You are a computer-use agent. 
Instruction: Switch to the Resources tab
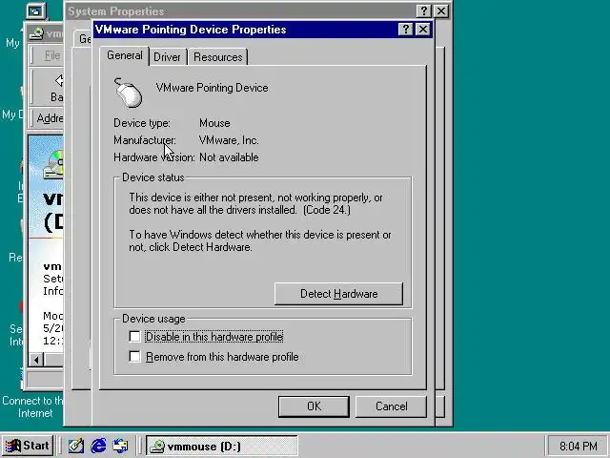(218, 57)
